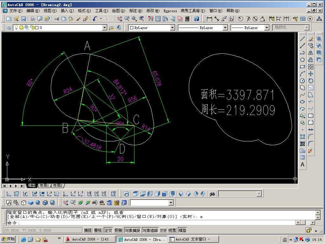
Task: Open the 随颜色 plot style dropdown
Action: [307, 28]
